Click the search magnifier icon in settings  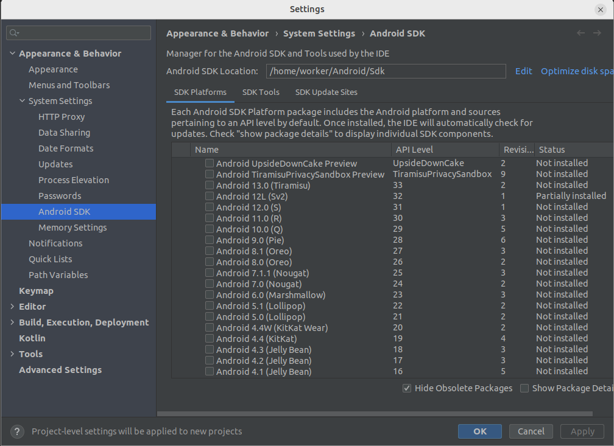tap(14, 33)
